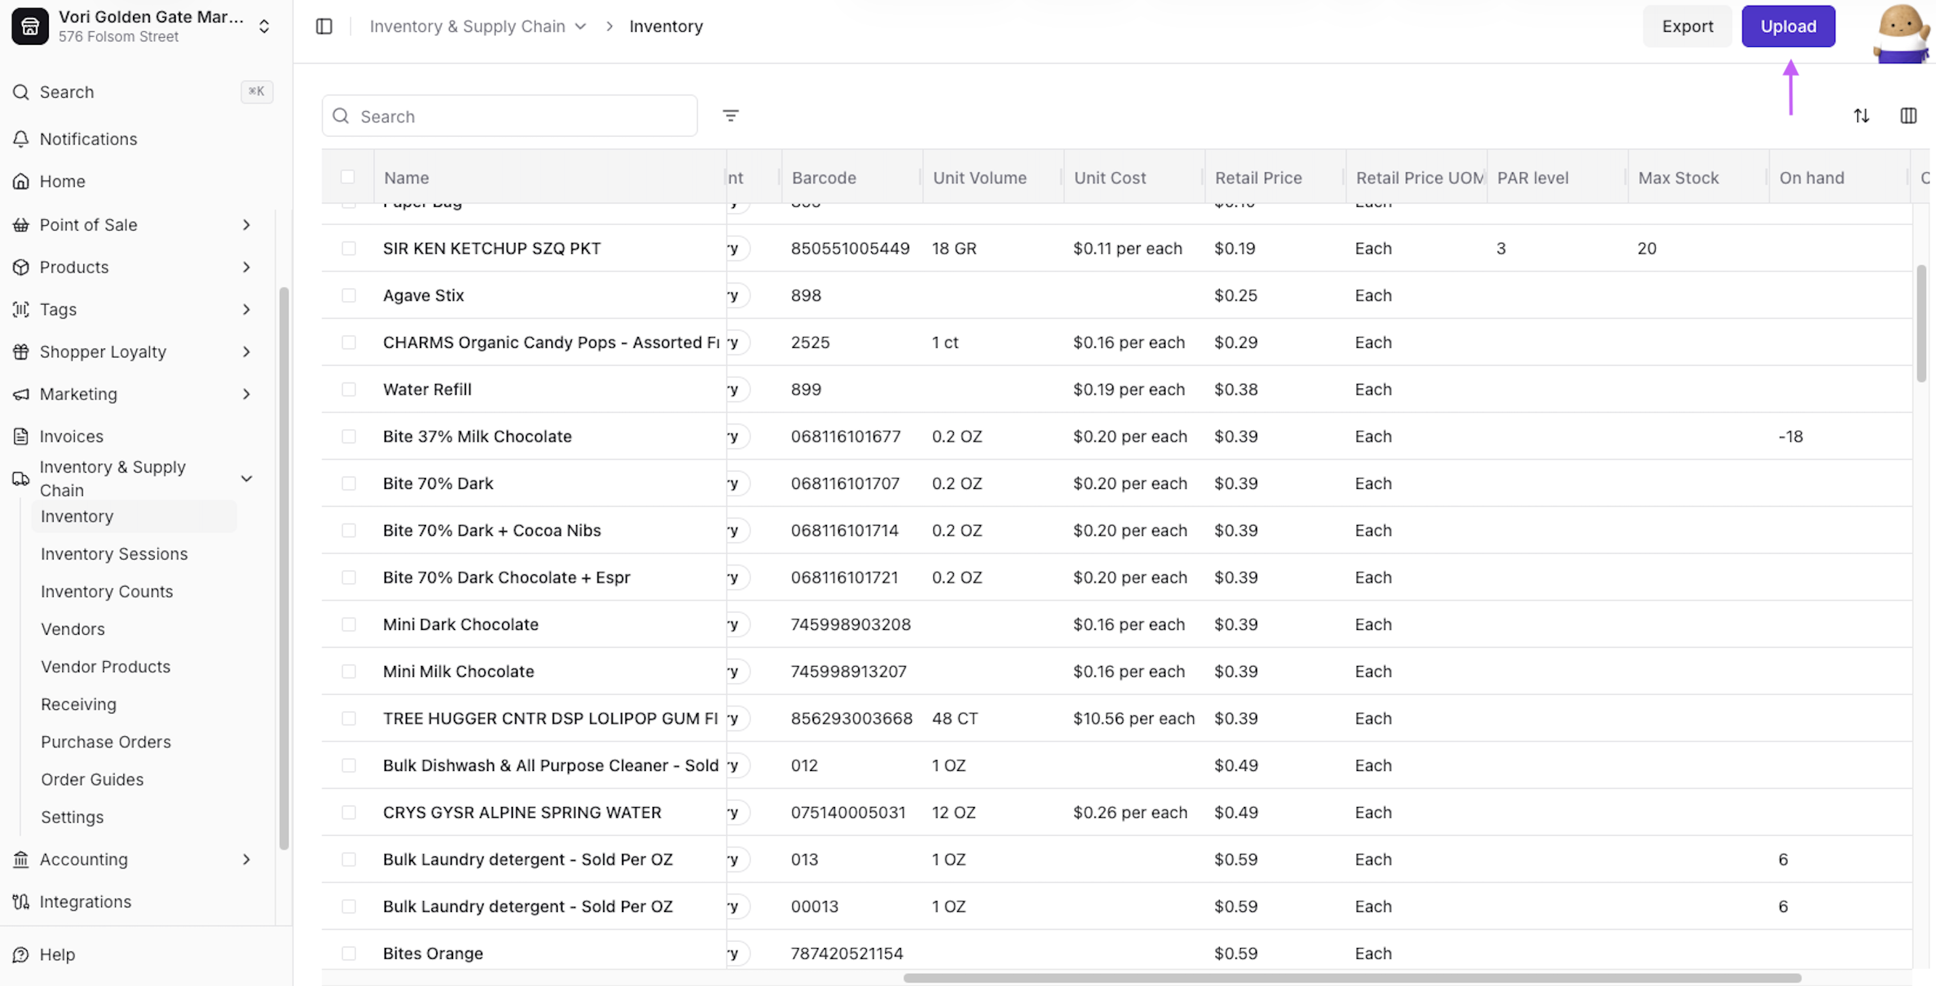Click the Help chat icon
Screen dimensions: 1936x986
[21, 954]
